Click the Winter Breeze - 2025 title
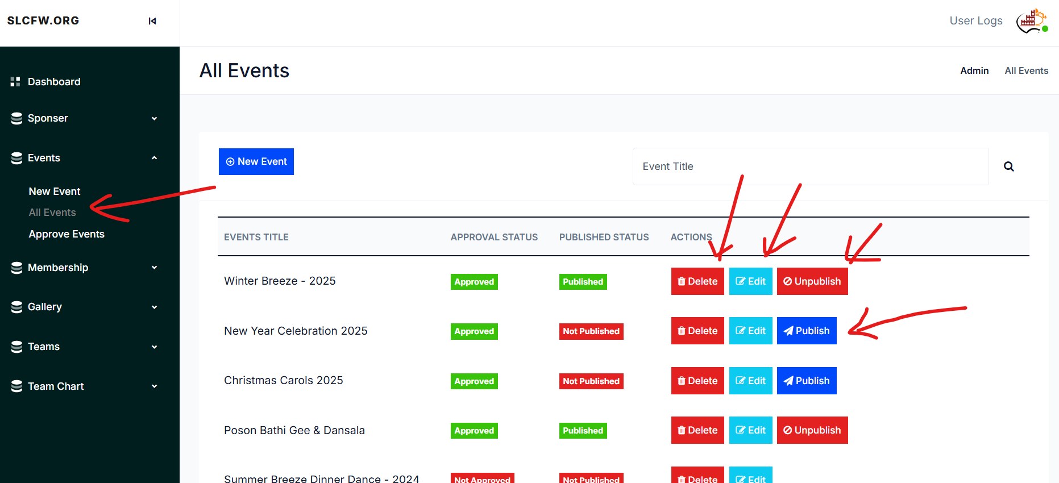This screenshot has width=1059, height=483. coord(280,281)
